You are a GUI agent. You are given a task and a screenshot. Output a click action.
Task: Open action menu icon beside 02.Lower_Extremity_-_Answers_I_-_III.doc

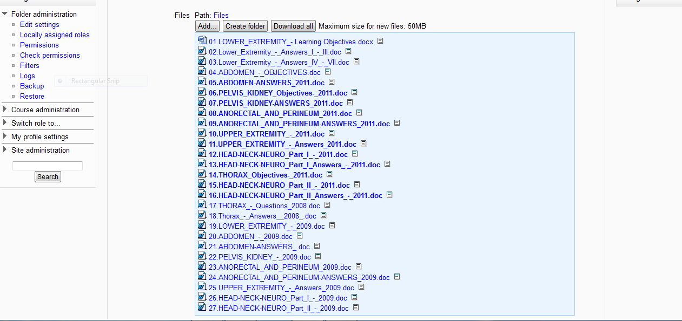point(348,51)
